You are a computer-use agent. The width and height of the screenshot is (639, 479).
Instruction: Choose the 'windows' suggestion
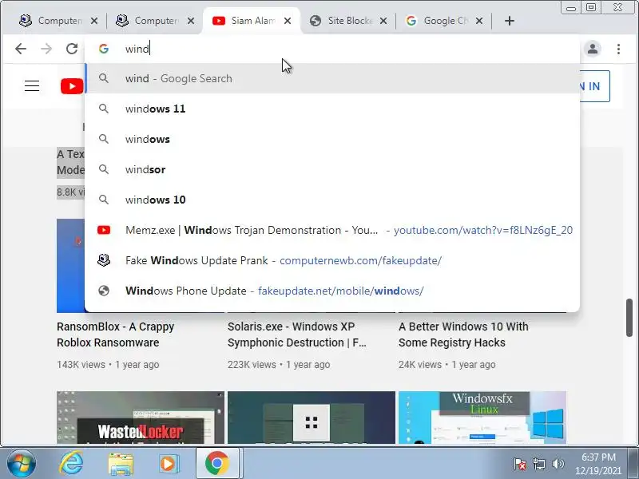coord(332,139)
